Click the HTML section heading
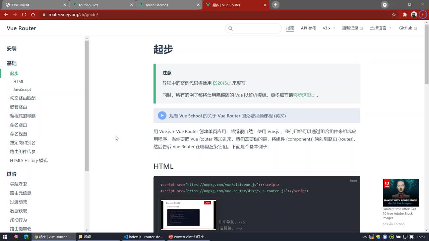 click(164, 166)
